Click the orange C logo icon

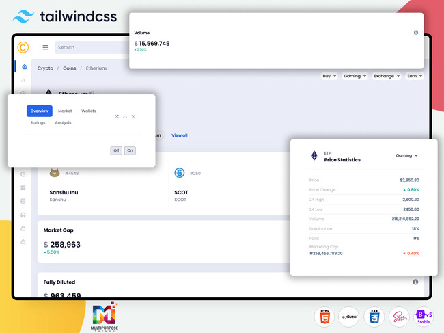click(23, 47)
